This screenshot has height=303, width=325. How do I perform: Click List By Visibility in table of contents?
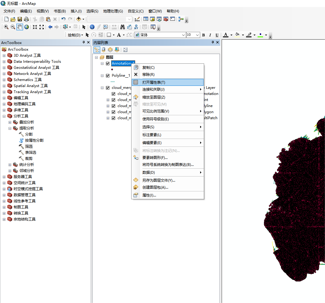click(x=110, y=50)
